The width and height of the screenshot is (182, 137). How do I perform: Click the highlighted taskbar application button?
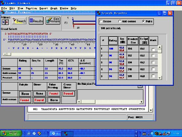coord(55,134)
